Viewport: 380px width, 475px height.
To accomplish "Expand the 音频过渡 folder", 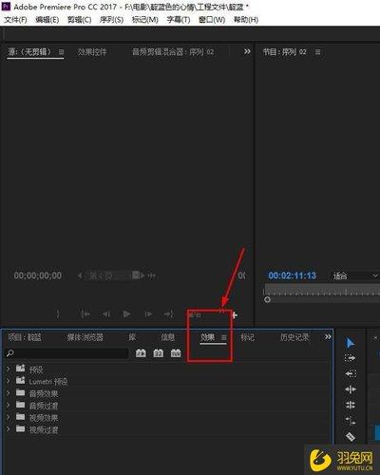I will point(9,405).
